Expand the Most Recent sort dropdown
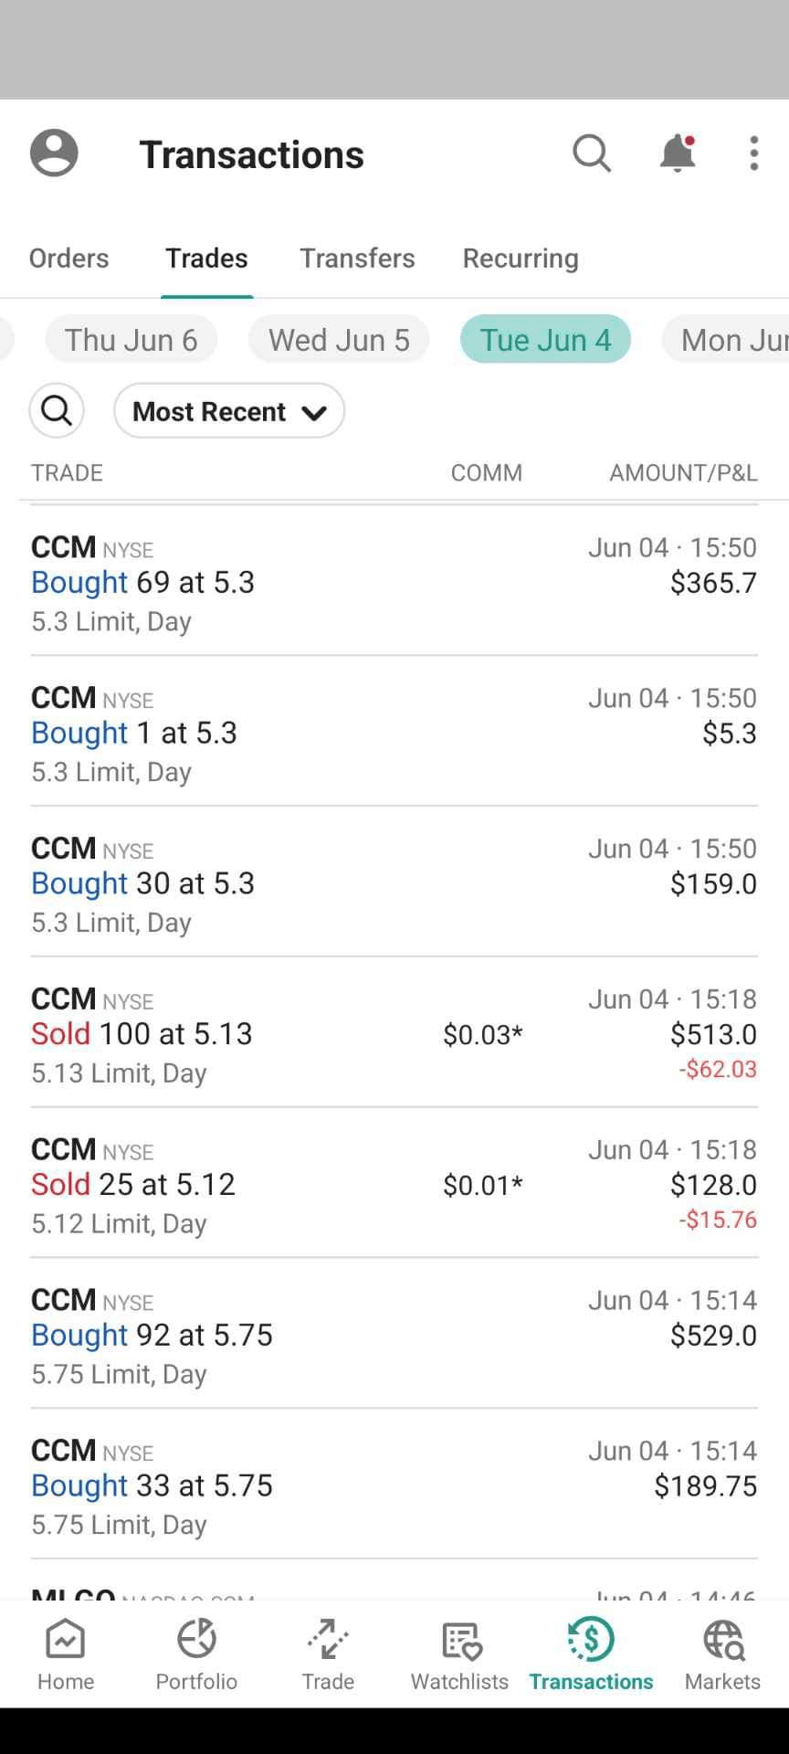 click(x=229, y=411)
